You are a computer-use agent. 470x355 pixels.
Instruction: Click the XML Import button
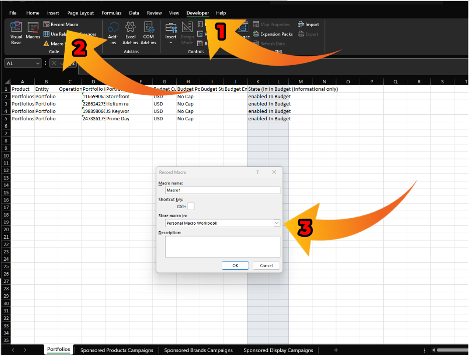(x=308, y=24)
